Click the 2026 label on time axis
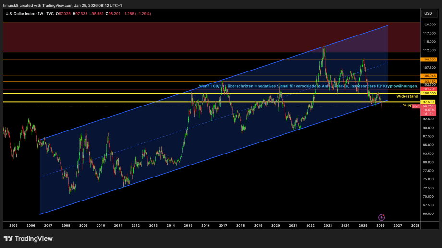Viewport: 442px width, 248px height. [x=380, y=225]
